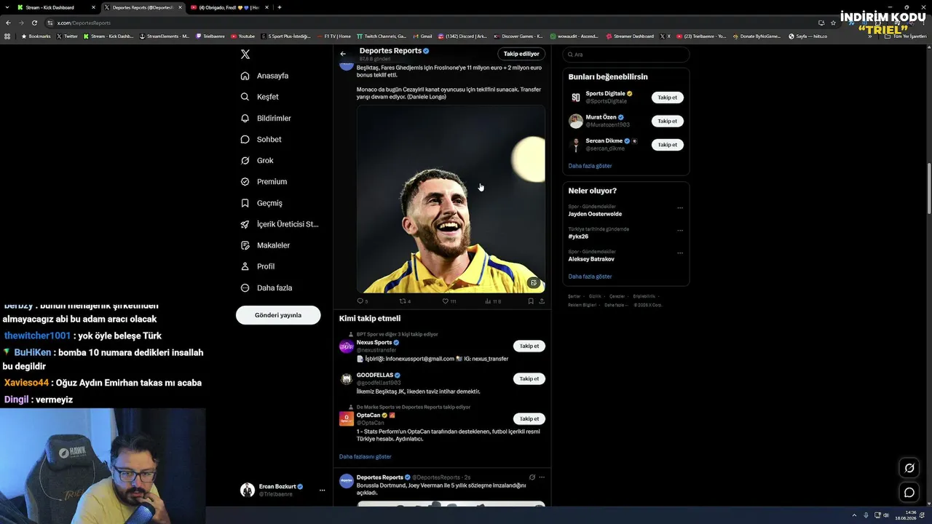The width and height of the screenshot is (932, 524).
Task: Go back with the profile header arrow
Action: 343,54
